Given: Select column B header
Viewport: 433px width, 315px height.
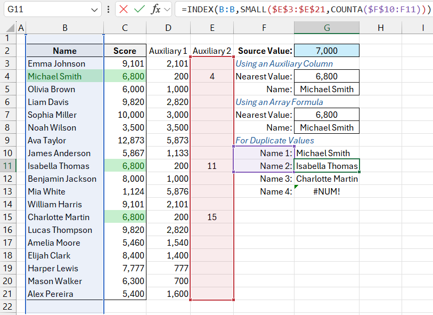Looking at the screenshot, I should [x=64, y=27].
